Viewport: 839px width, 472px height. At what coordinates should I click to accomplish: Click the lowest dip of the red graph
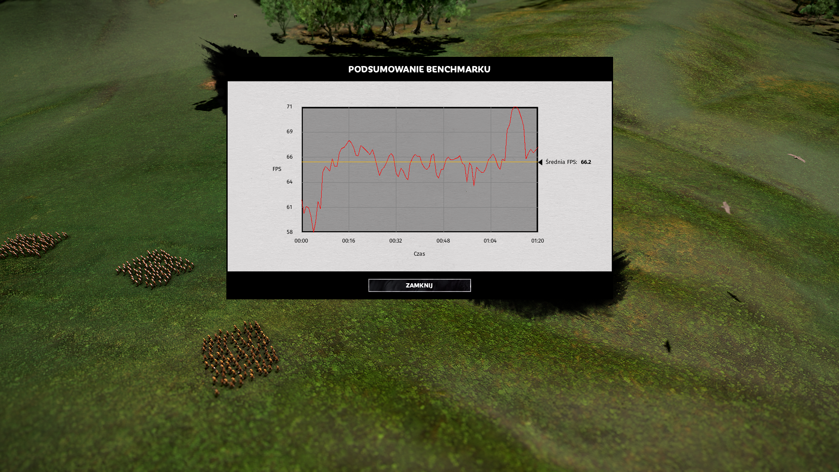click(x=313, y=230)
